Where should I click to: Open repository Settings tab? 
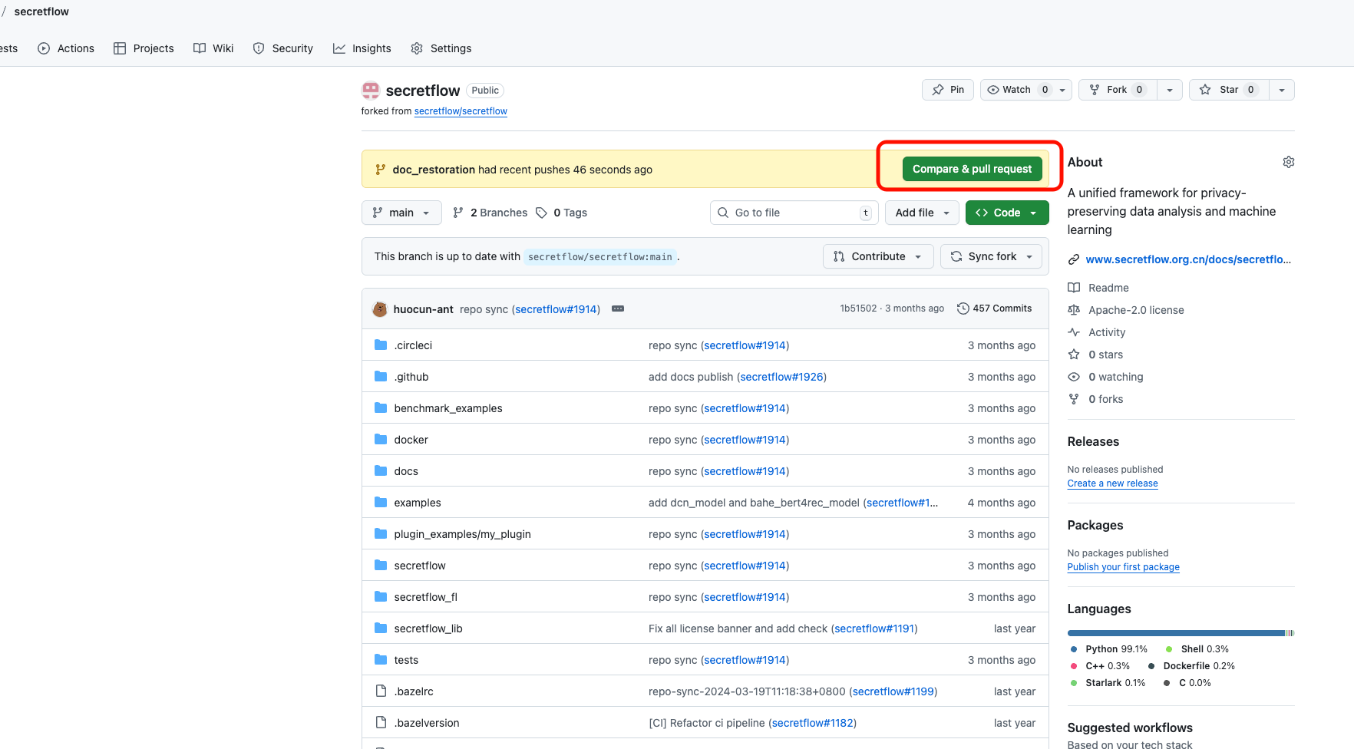point(441,48)
